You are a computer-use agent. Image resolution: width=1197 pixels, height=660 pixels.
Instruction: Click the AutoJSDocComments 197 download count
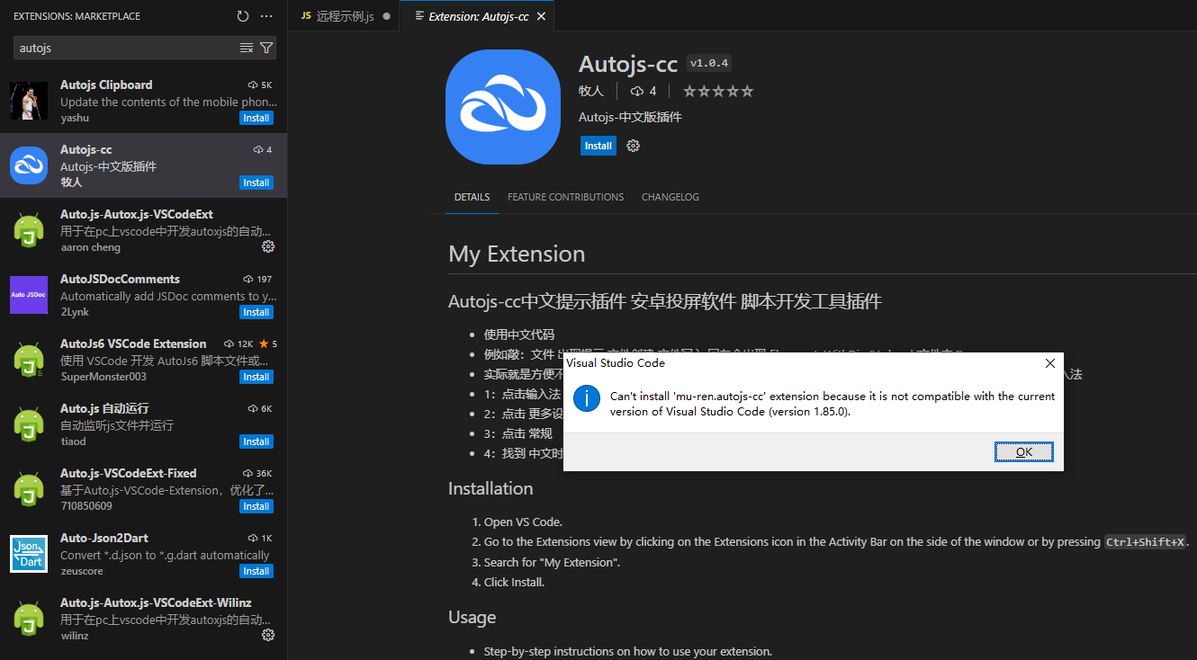(x=264, y=279)
